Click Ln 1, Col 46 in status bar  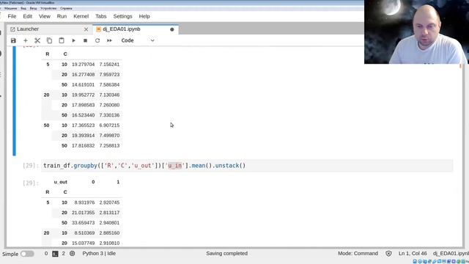pyautogui.click(x=413, y=254)
